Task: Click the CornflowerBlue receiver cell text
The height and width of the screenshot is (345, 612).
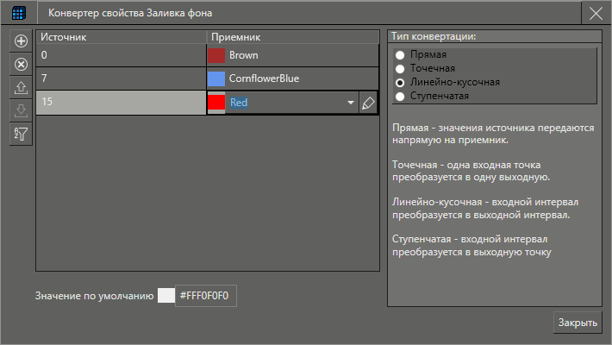Action: [x=265, y=78]
